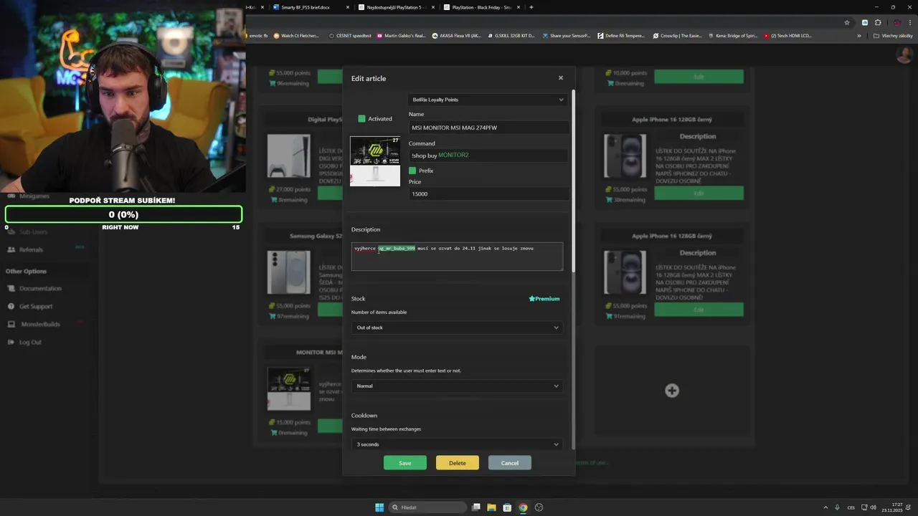Click the Chrome icon on the taskbar
This screenshot has width=918, height=516.
523,507
